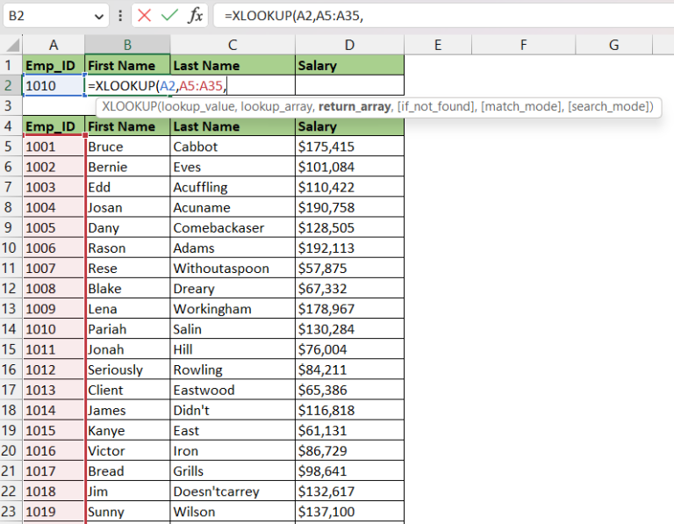This screenshot has height=524, width=674.
Task: Select the cell containing Josan
Action: (127, 207)
